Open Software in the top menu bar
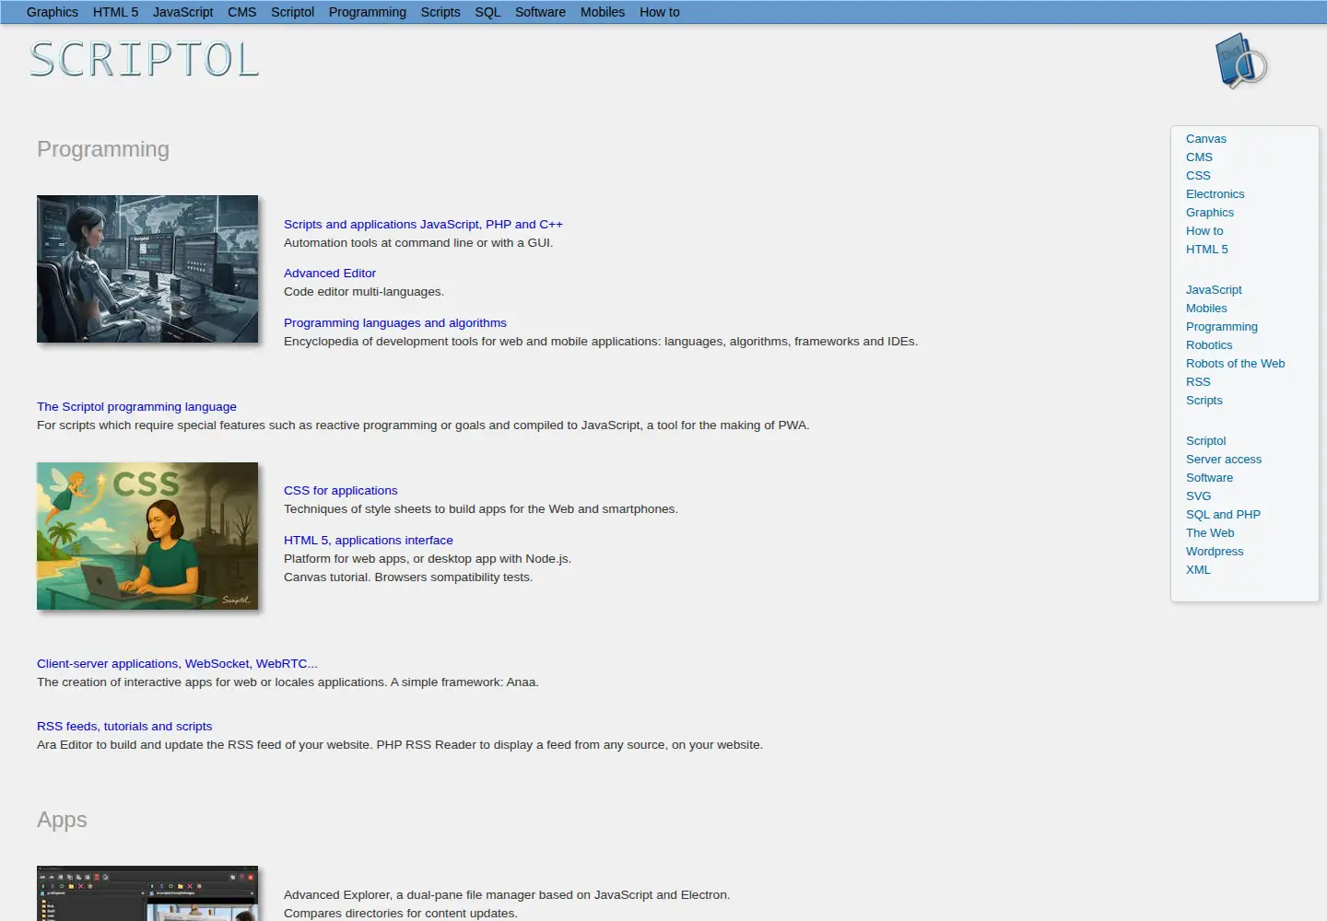The height and width of the screenshot is (921, 1327). pos(540,12)
